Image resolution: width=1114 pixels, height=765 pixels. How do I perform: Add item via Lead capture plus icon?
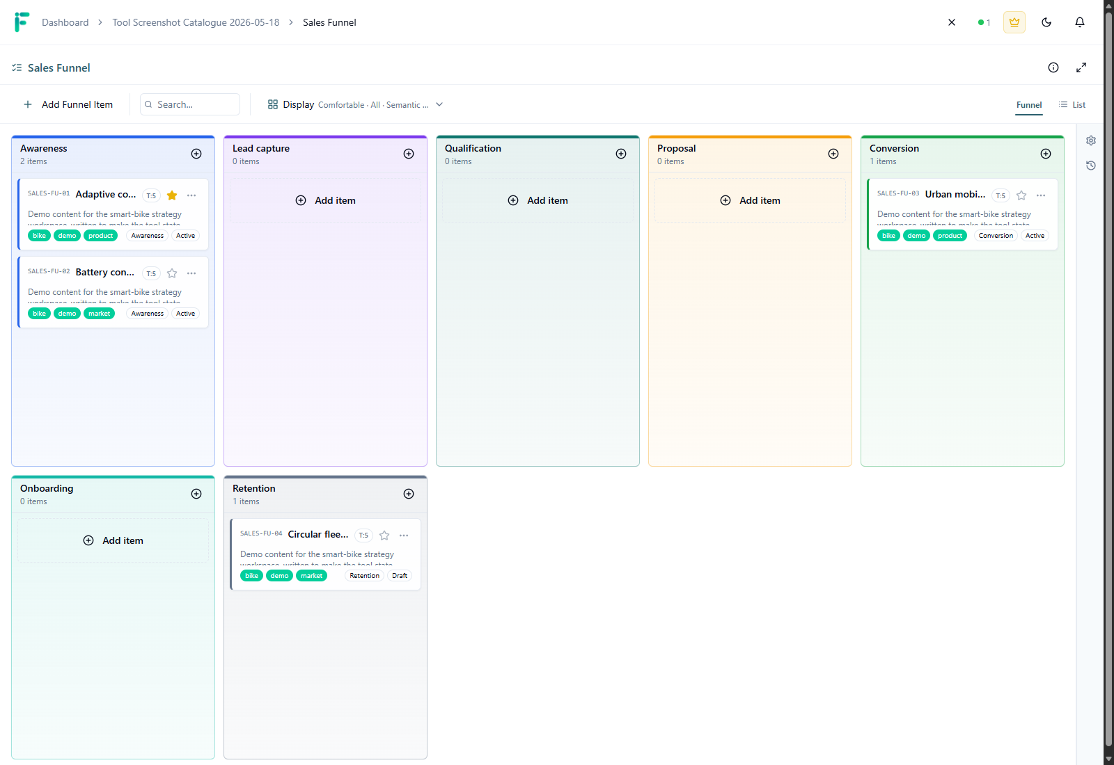click(x=409, y=154)
